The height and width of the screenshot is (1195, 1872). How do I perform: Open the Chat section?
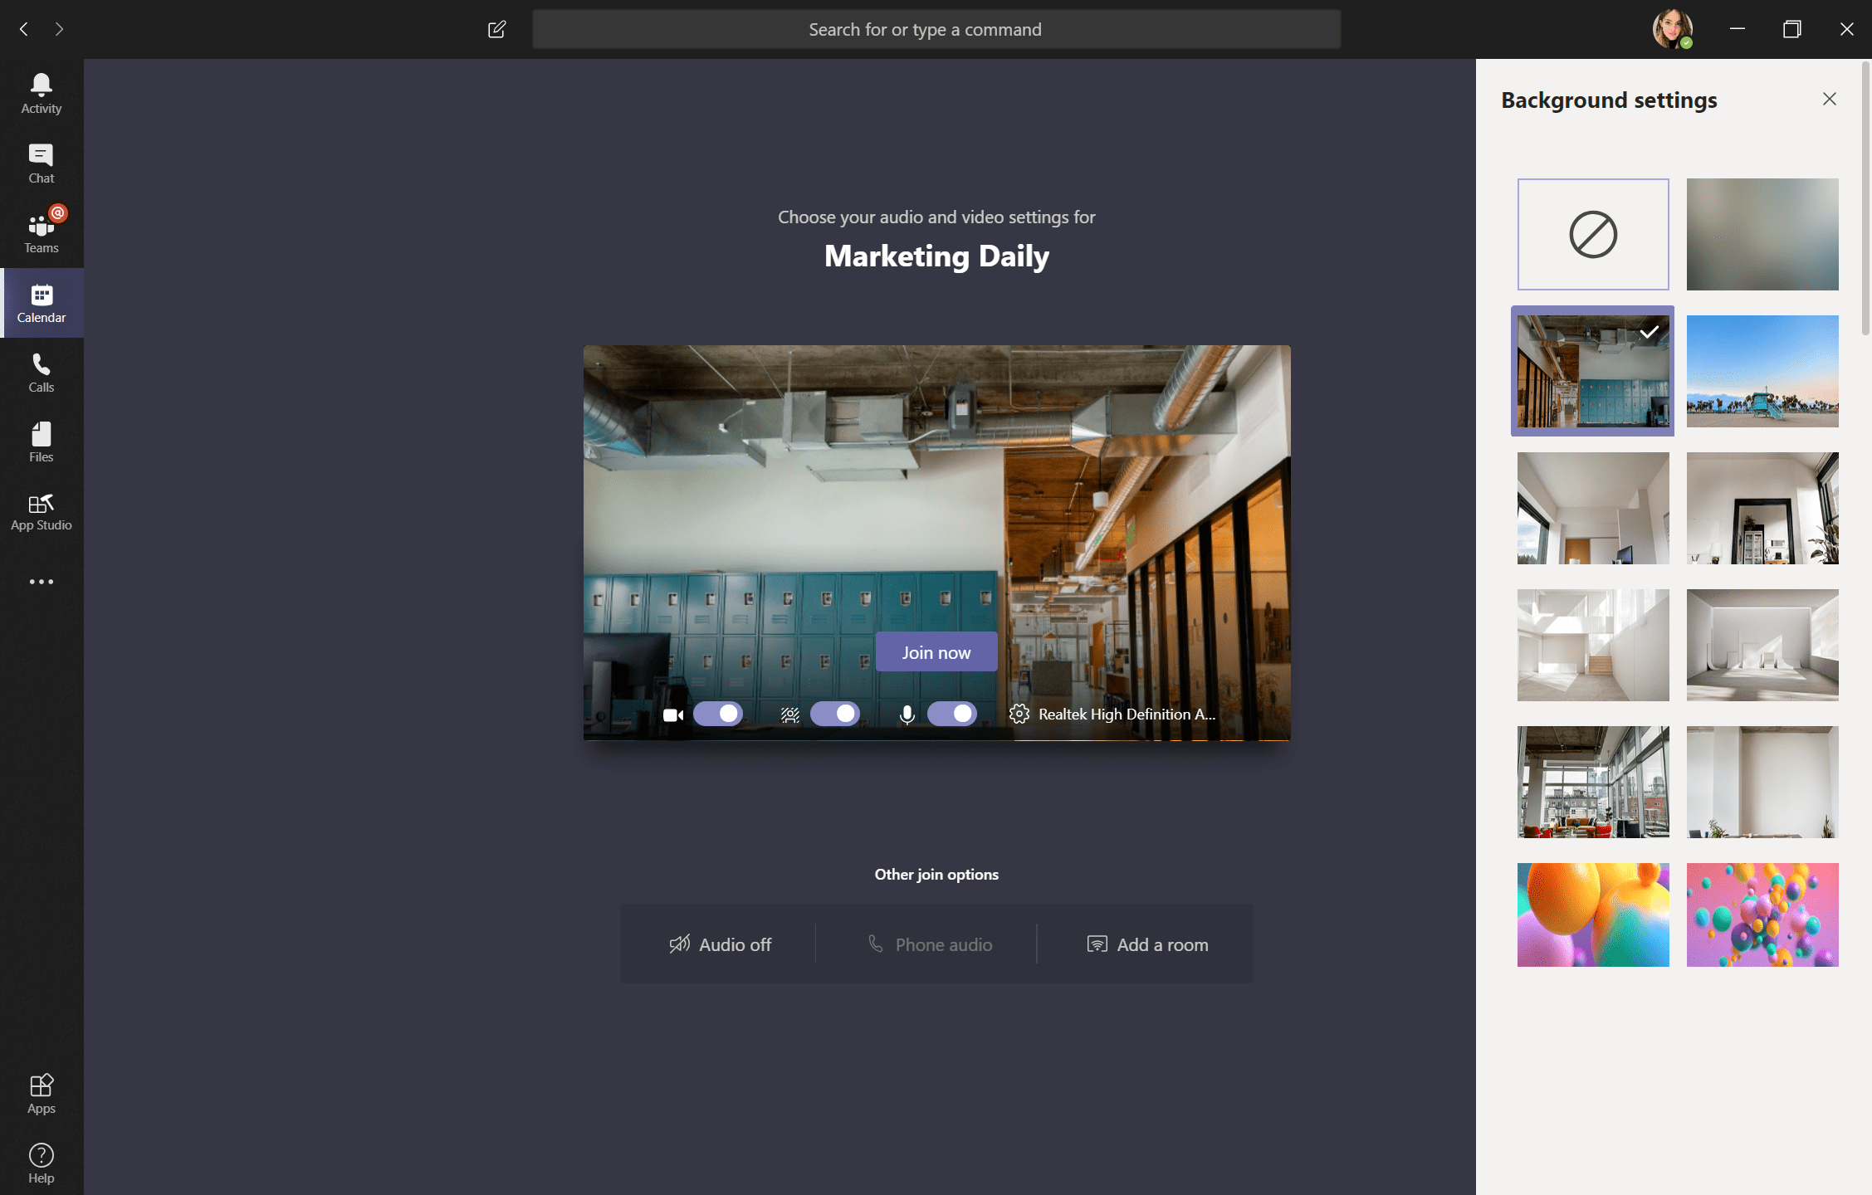[x=41, y=163]
